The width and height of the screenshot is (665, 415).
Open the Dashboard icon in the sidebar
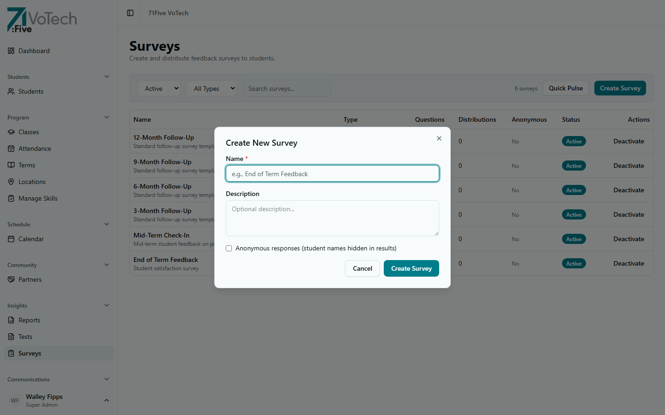click(x=11, y=51)
